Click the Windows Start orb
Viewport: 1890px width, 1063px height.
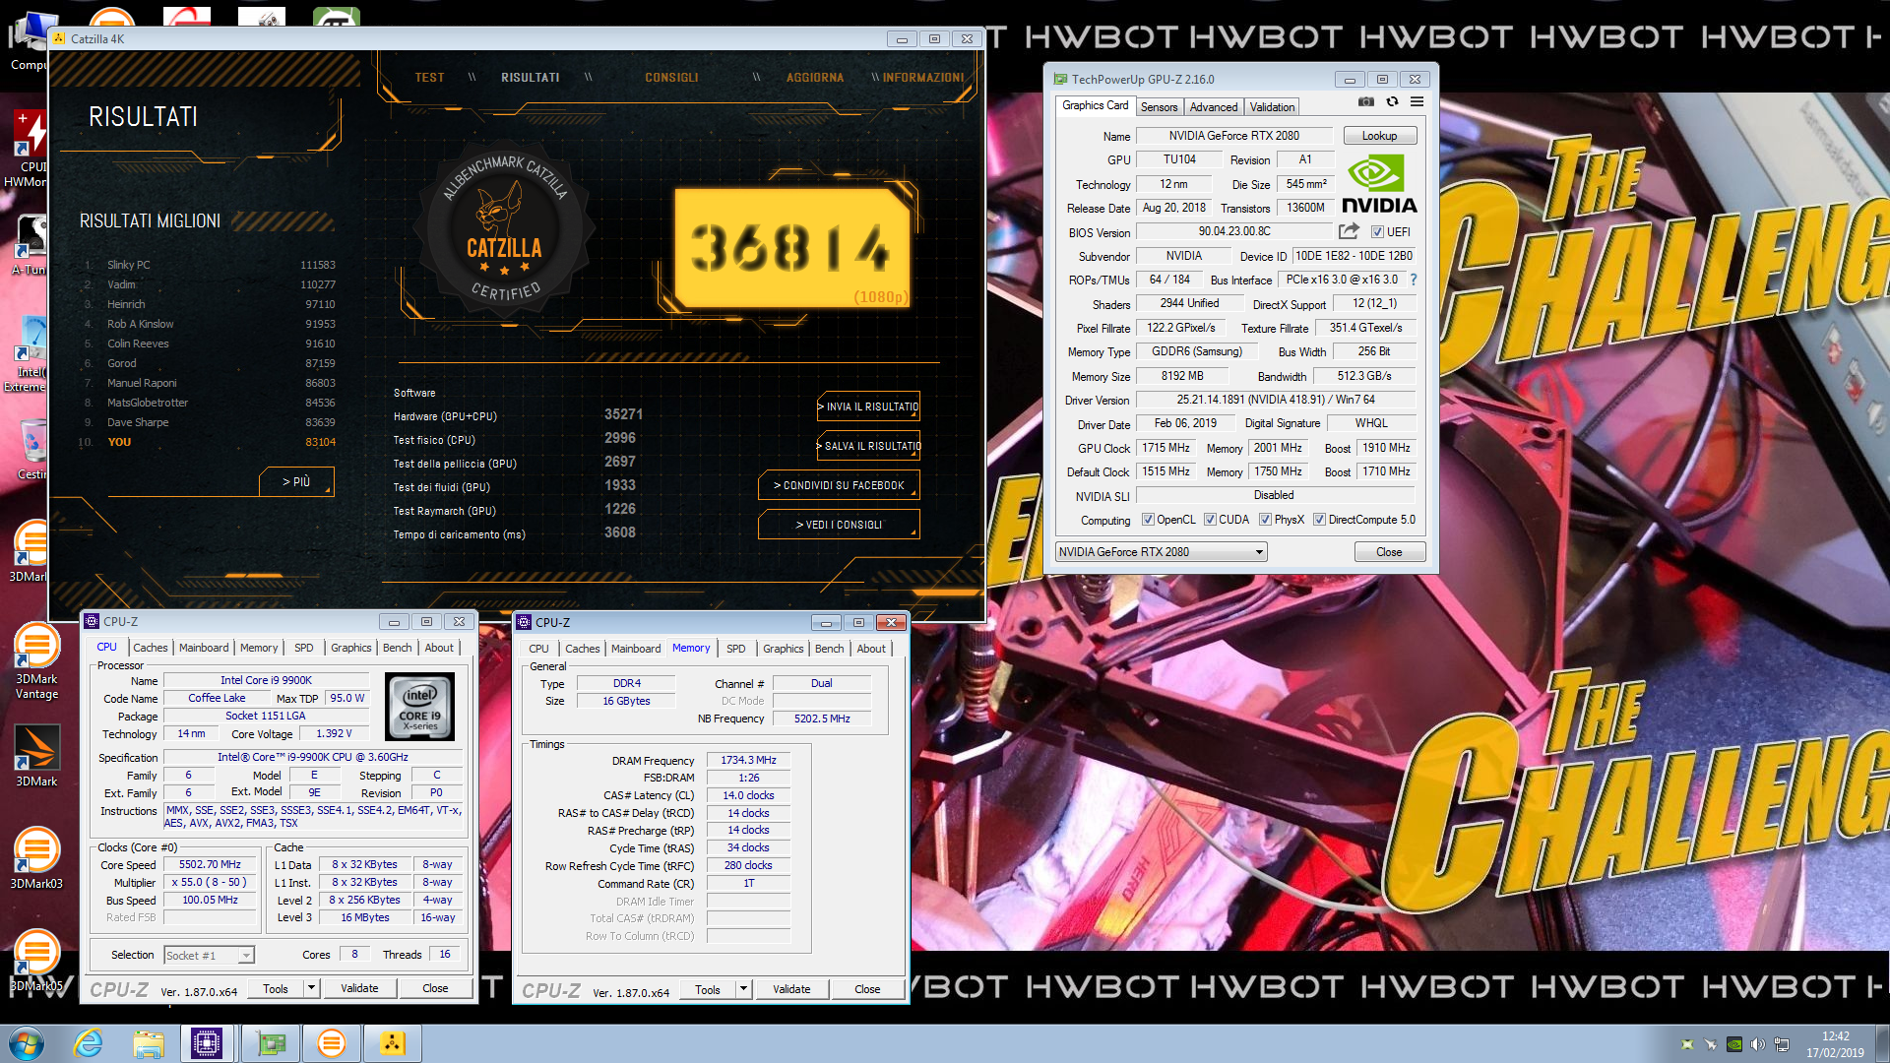[28, 1043]
